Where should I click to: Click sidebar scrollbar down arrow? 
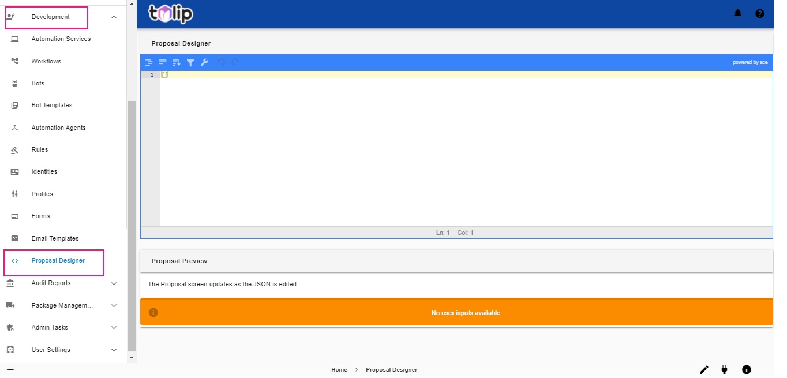132,358
